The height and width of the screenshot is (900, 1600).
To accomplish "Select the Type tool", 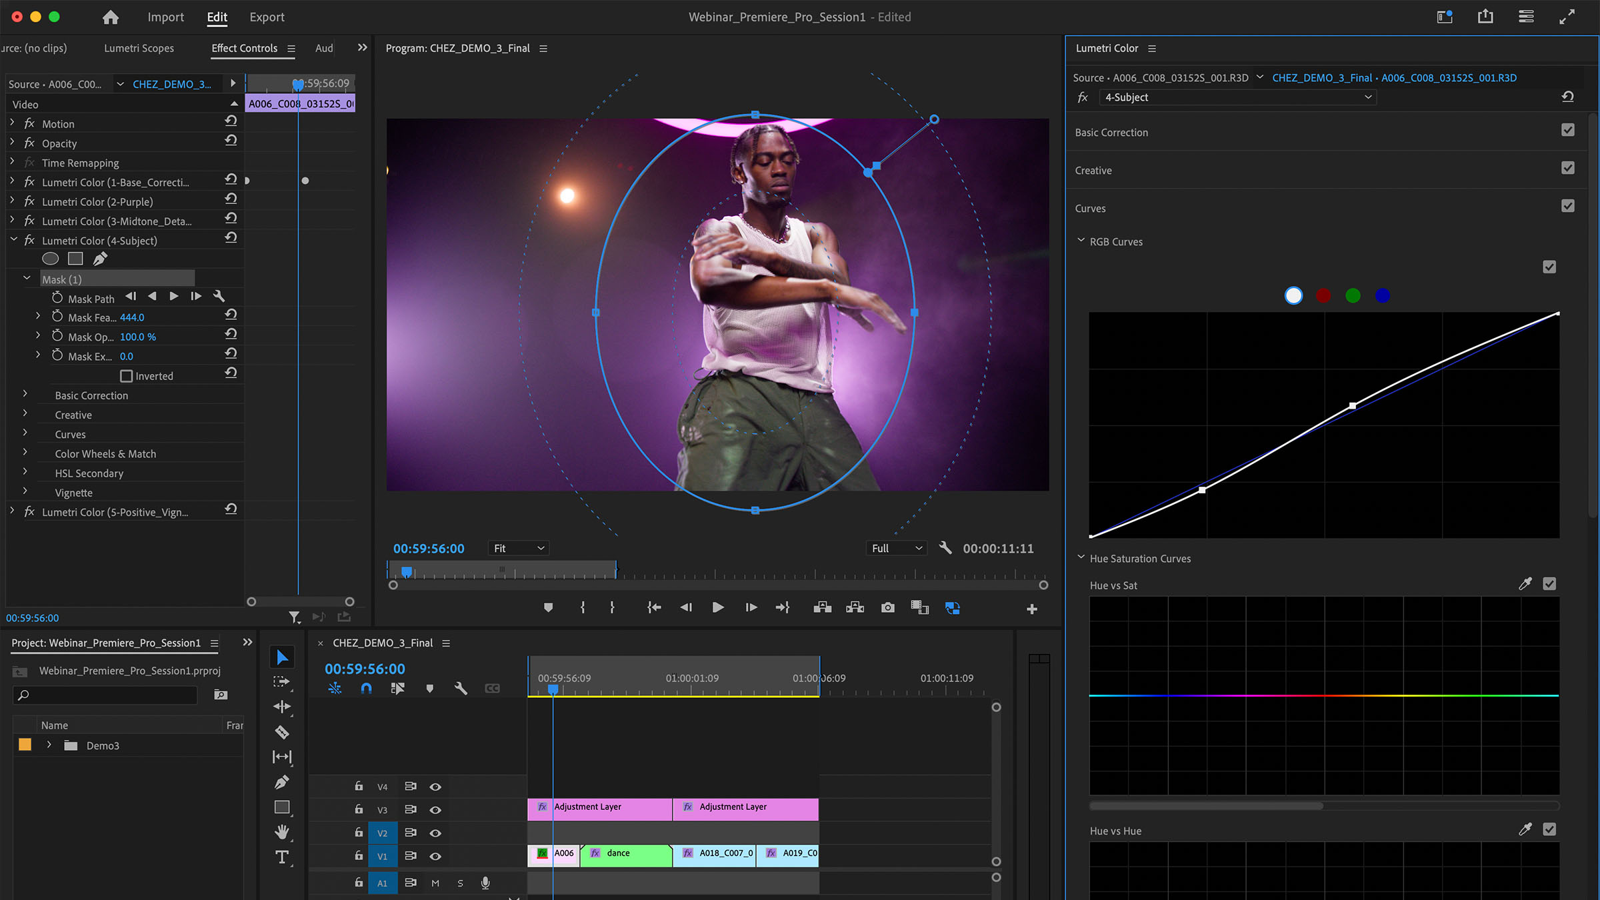I will (x=282, y=857).
